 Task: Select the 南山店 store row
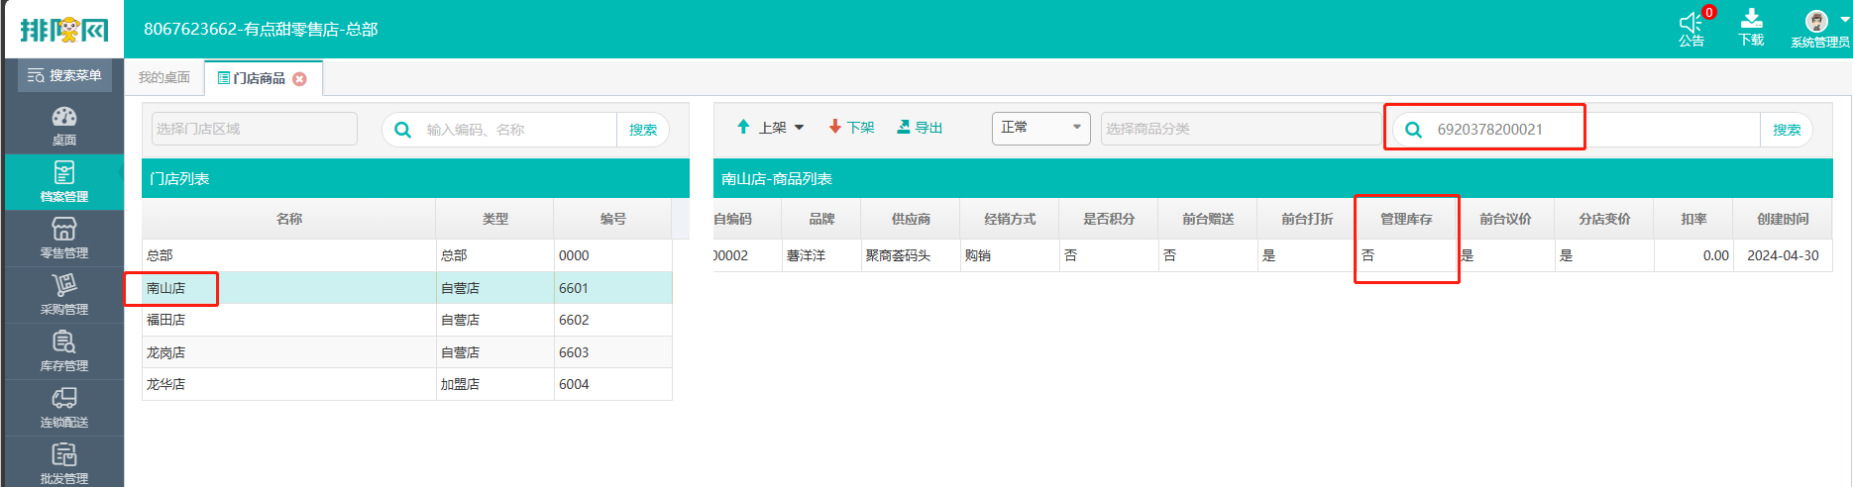pos(407,288)
